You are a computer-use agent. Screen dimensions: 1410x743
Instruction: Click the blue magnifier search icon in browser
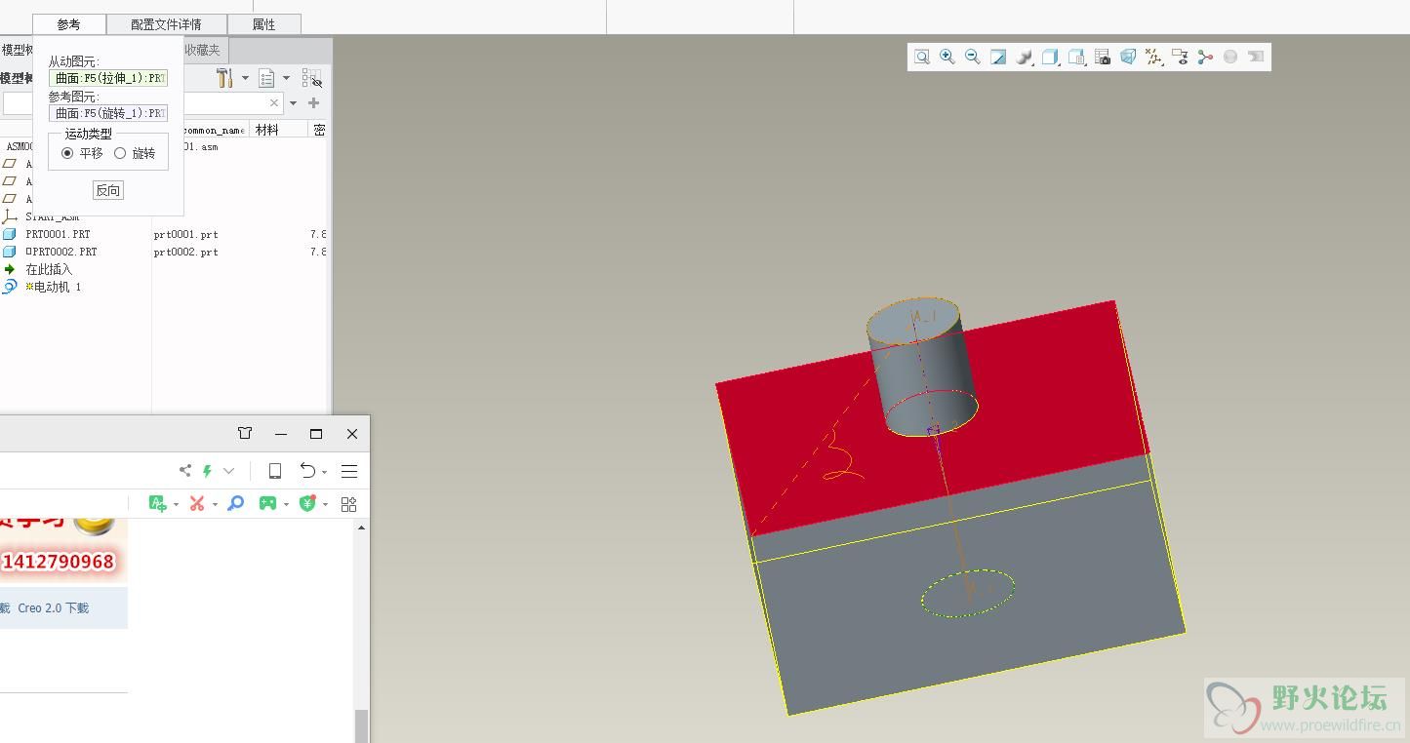click(235, 503)
